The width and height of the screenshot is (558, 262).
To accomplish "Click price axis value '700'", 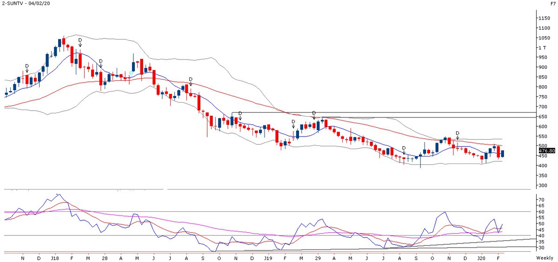I will [x=543, y=106].
